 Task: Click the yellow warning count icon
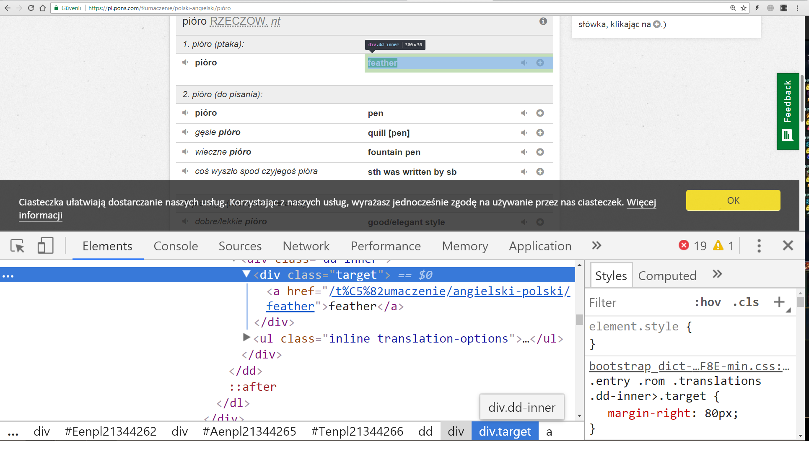(718, 245)
